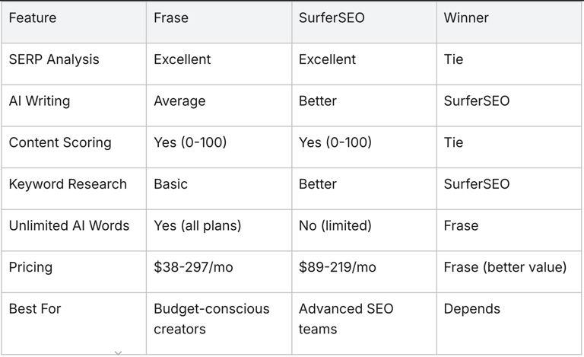
Task: Select the $89-219/mo SurferSEO pricing cell
Action: coord(338,267)
